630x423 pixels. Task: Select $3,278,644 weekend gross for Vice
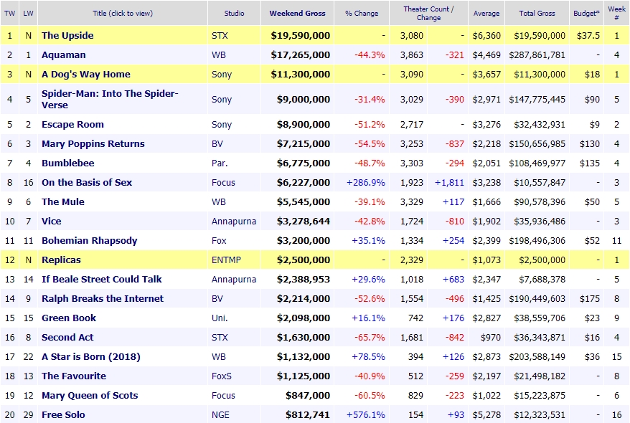tap(304, 221)
